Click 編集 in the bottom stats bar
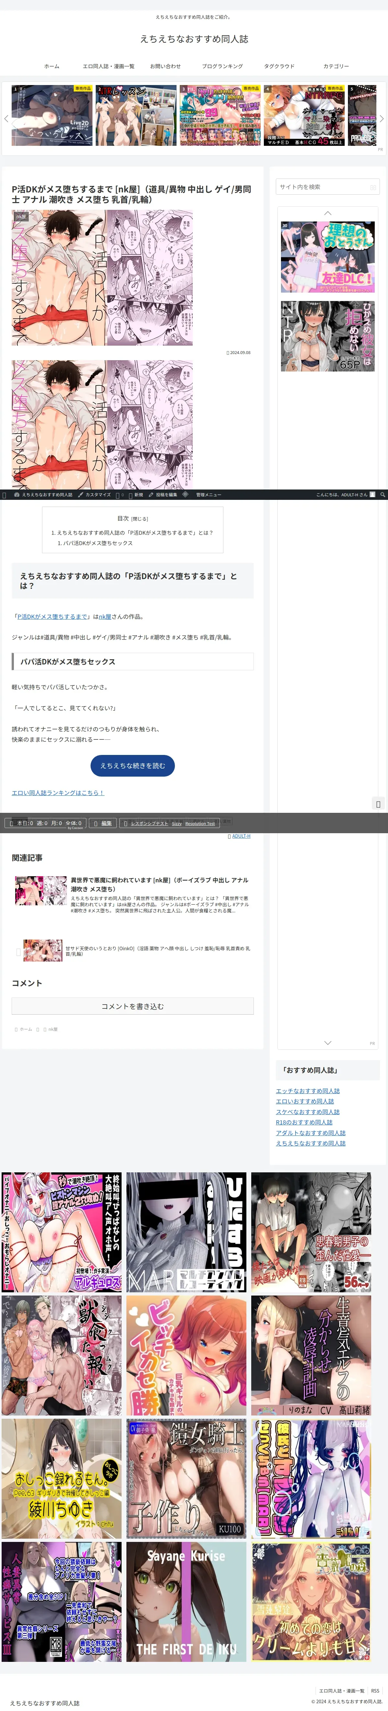Viewport: 388px width, 1711px height. 102,823
